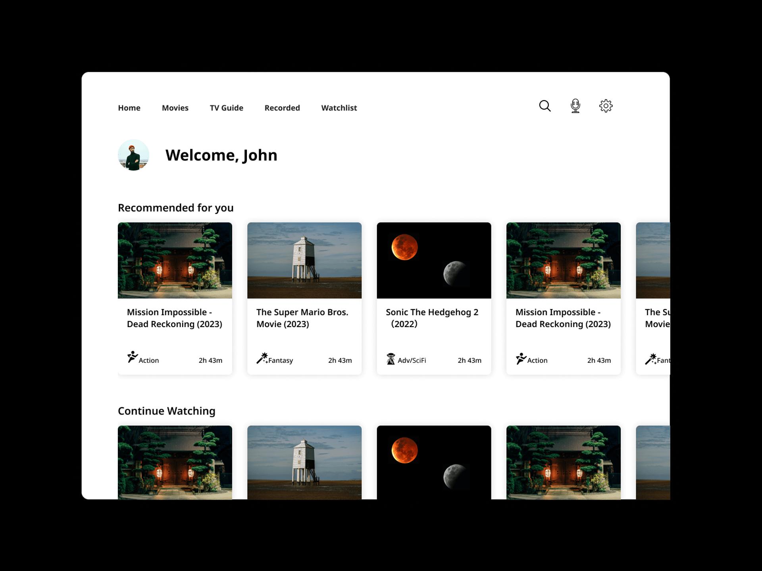Click the "2h 43m" duration on the Super Mario card
This screenshot has height=571, width=762.
point(340,360)
